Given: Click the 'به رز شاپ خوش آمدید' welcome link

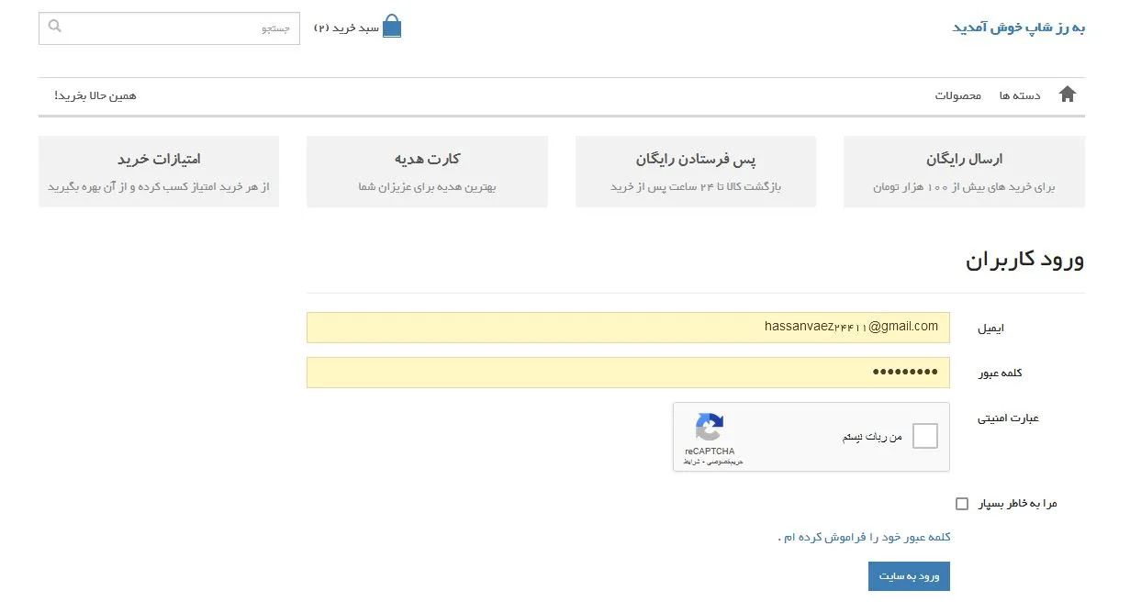Looking at the screenshot, I should pos(1018,28).
